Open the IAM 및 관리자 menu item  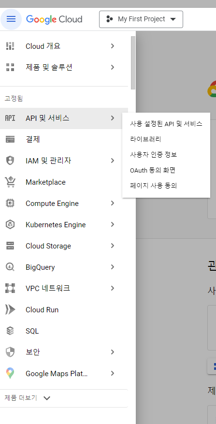64,161
